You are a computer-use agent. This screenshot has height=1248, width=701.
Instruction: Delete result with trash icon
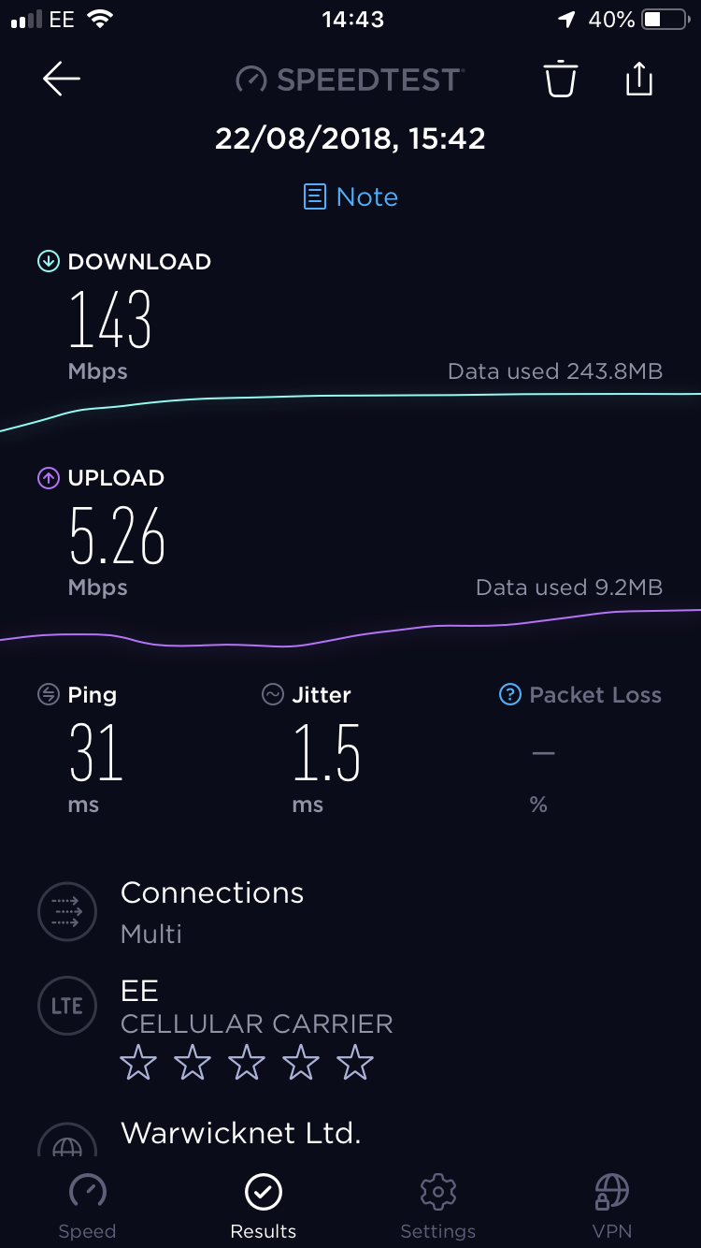coord(561,79)
